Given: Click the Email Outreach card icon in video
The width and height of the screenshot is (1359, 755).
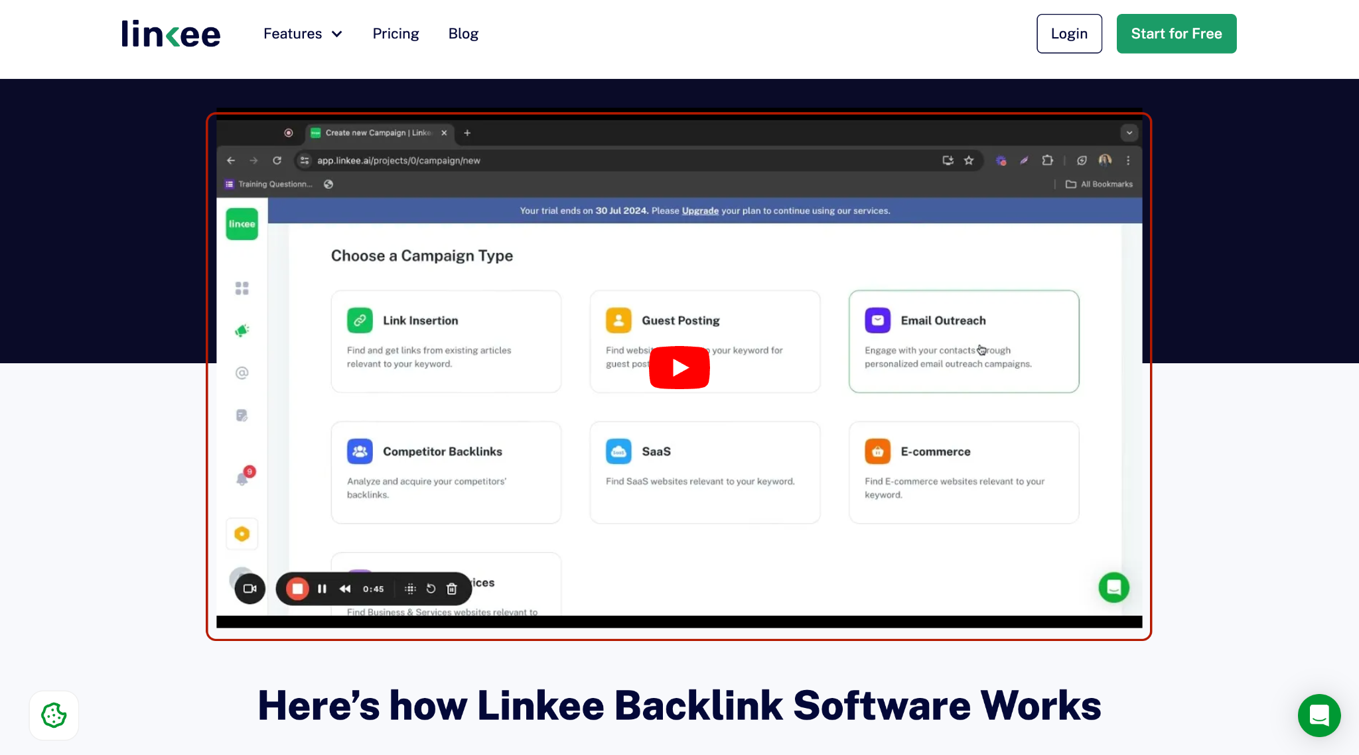Looking at the screenshot, I should coord(877,320).
